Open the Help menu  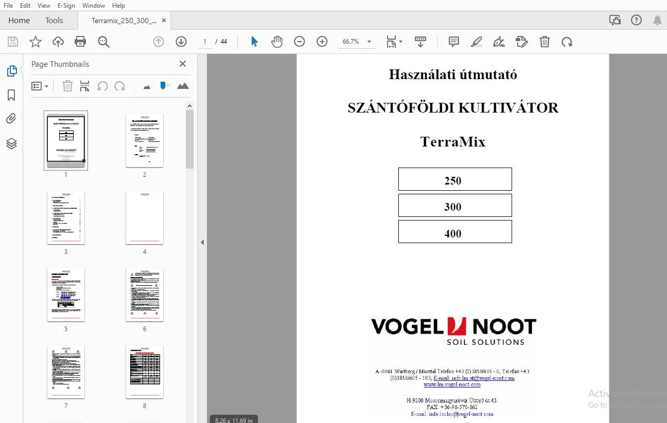pos(118,5)
